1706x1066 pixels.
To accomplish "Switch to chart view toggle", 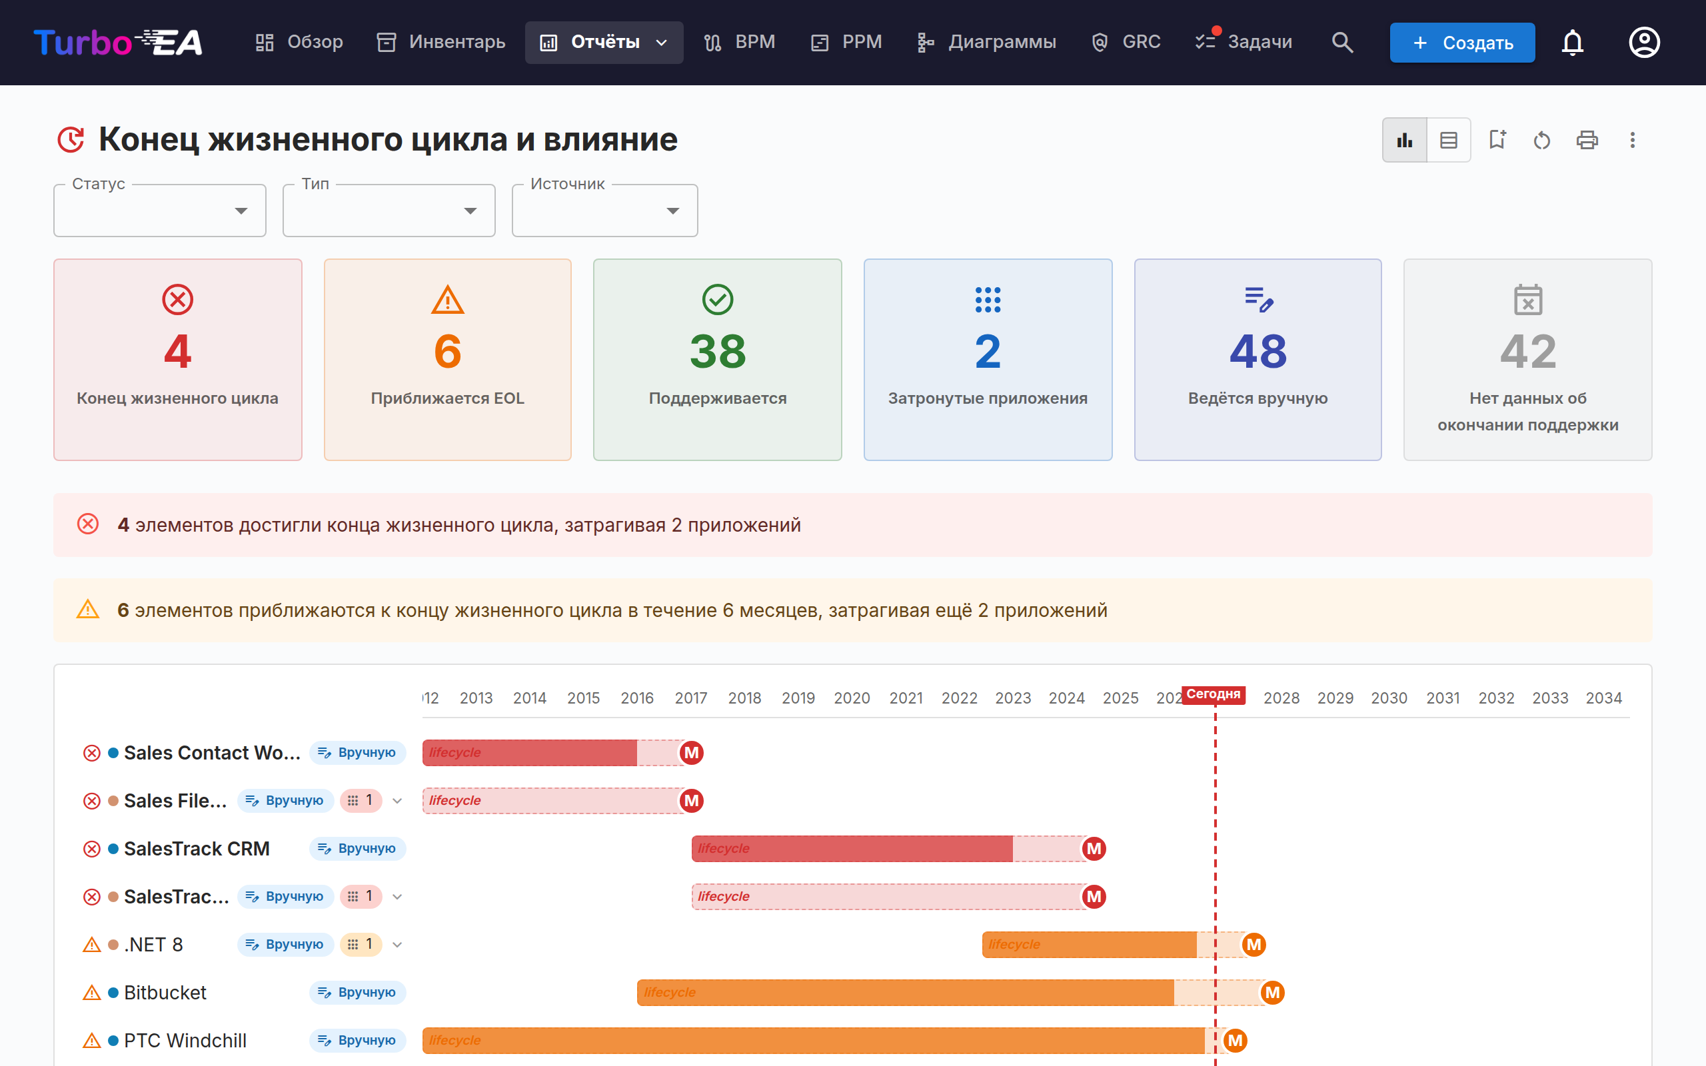I will 1405,140.
